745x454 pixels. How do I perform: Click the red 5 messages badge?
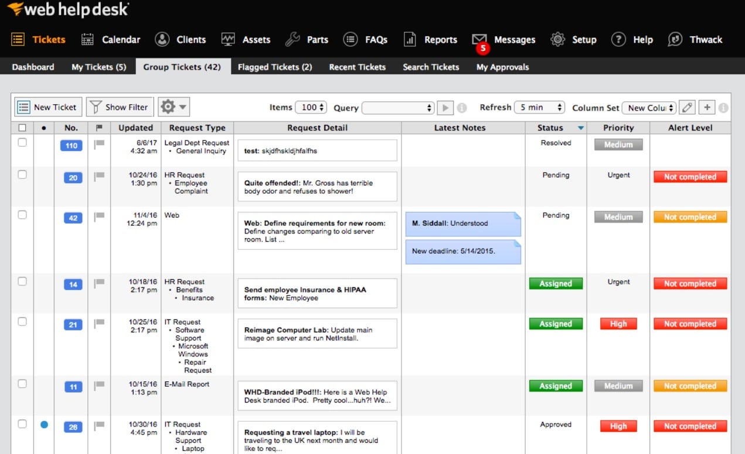482,49
